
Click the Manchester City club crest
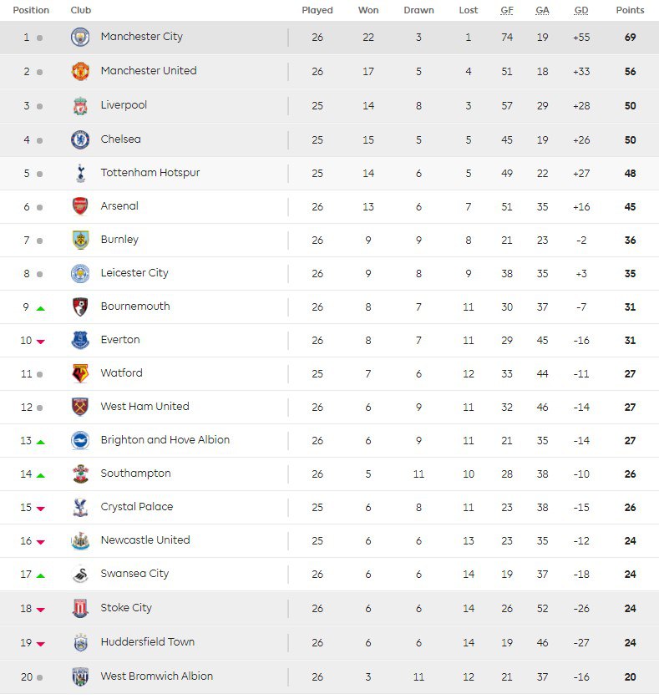tap(80, 37)
